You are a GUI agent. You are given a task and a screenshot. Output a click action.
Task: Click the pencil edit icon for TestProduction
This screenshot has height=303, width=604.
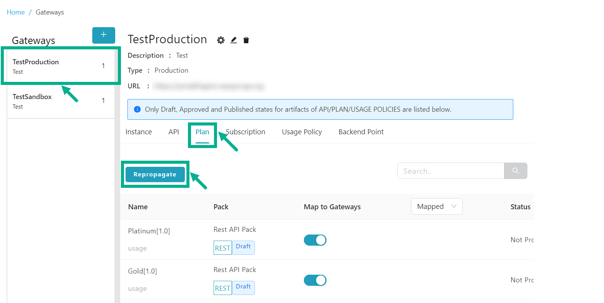point(233,40)
